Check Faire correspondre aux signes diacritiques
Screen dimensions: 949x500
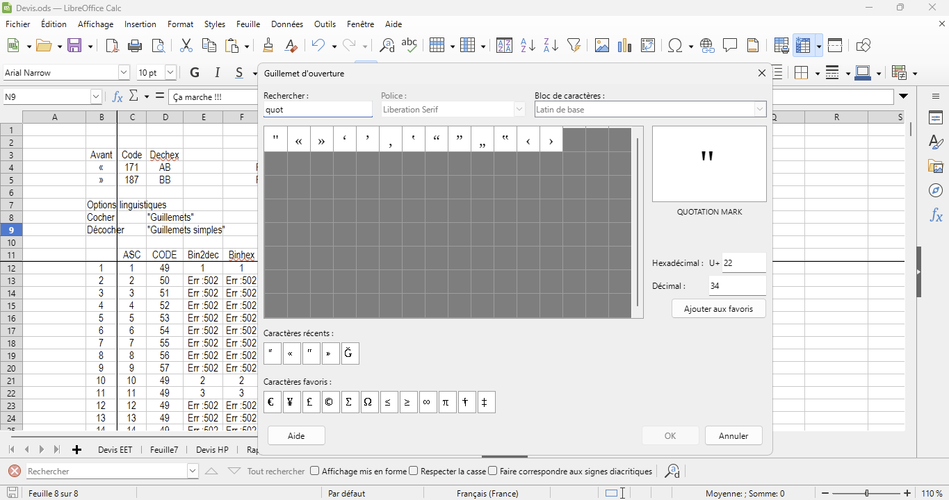tap(493, 471)
